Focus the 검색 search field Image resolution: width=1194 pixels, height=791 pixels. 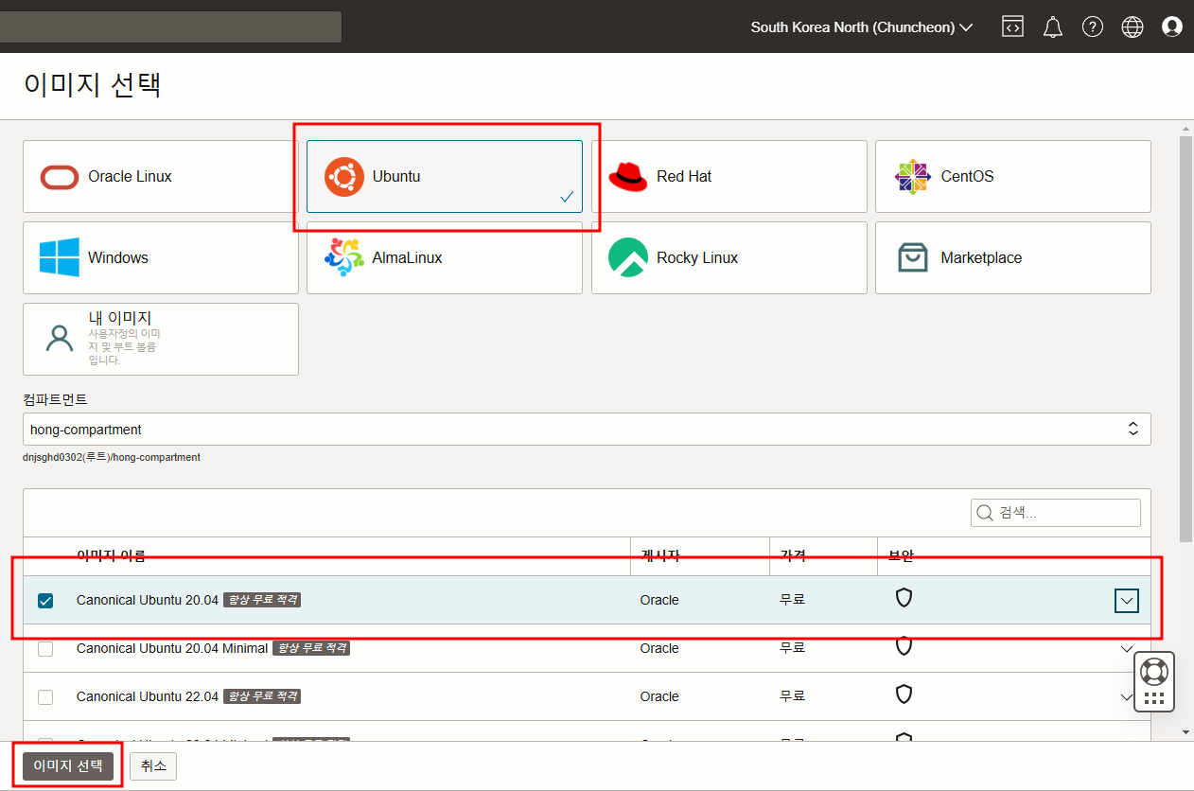tap(1056, 513)
